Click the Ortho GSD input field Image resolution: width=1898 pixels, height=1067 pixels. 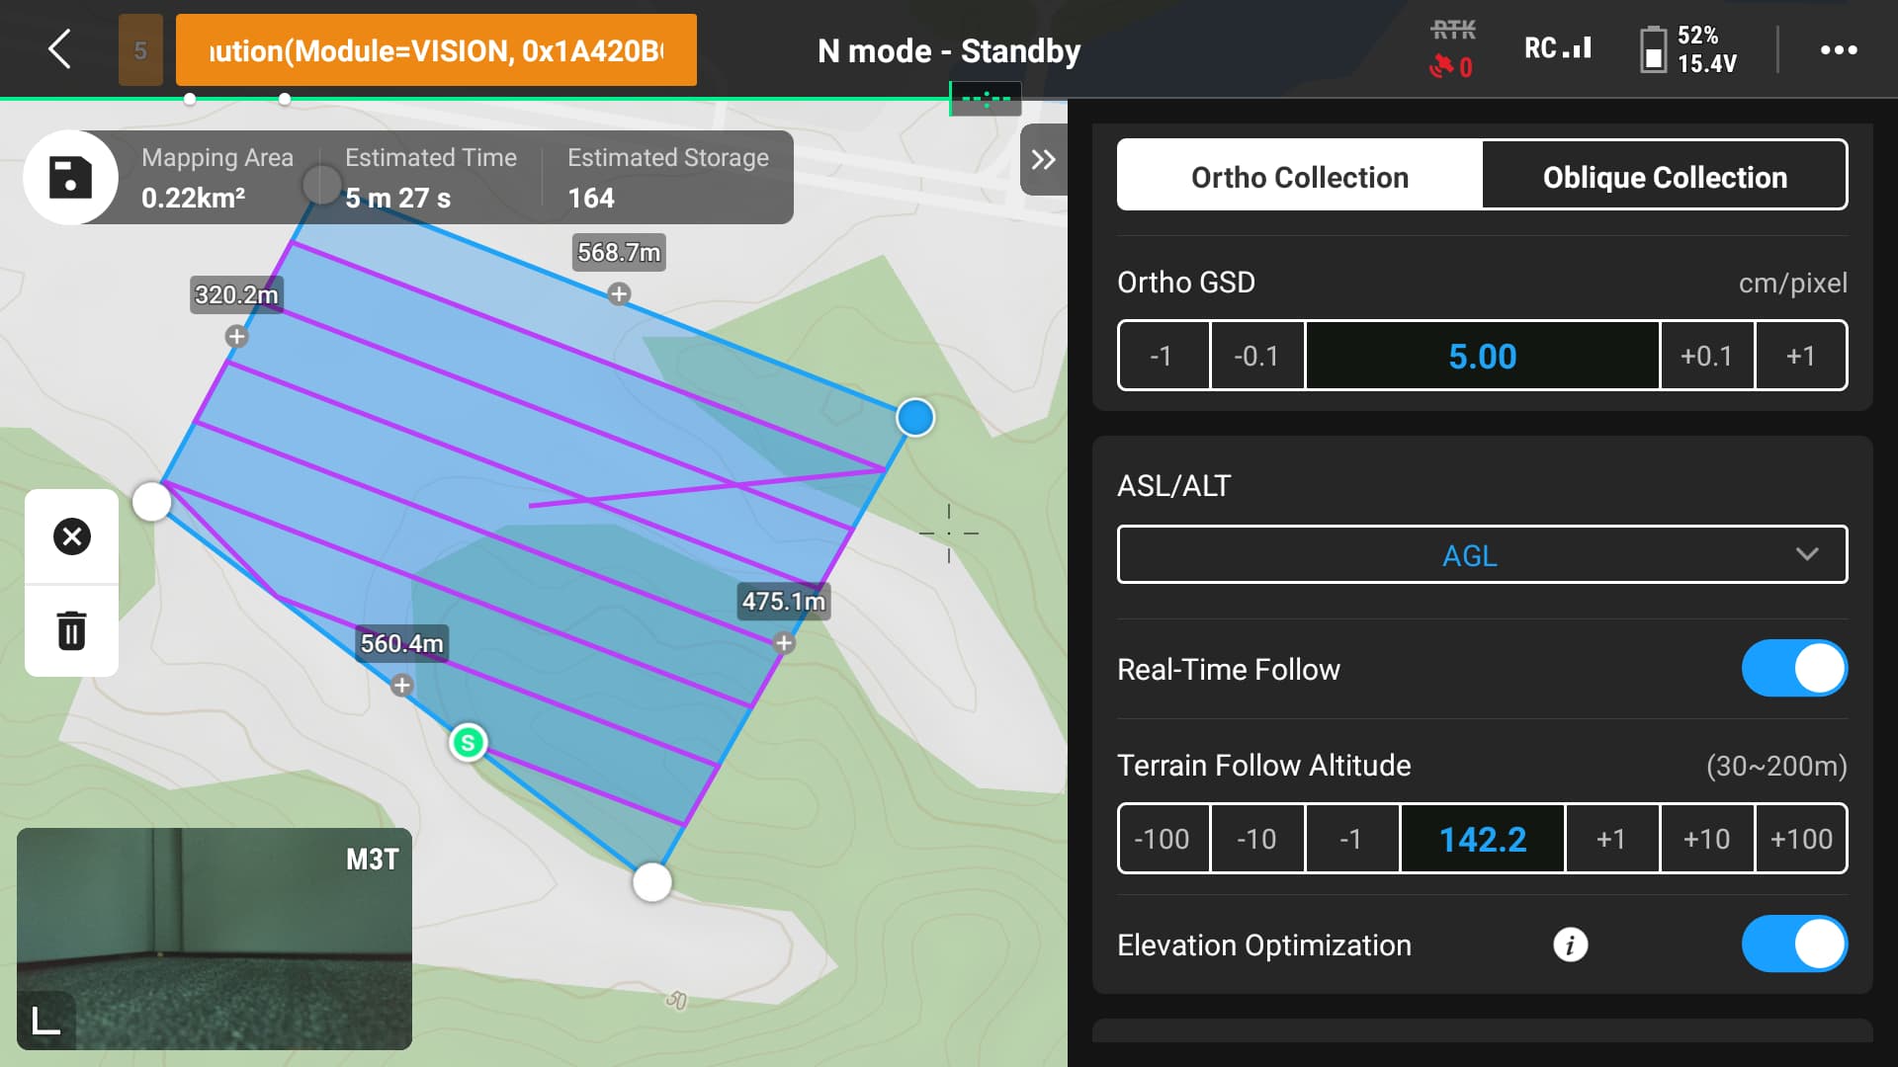tap(1482, 356)
